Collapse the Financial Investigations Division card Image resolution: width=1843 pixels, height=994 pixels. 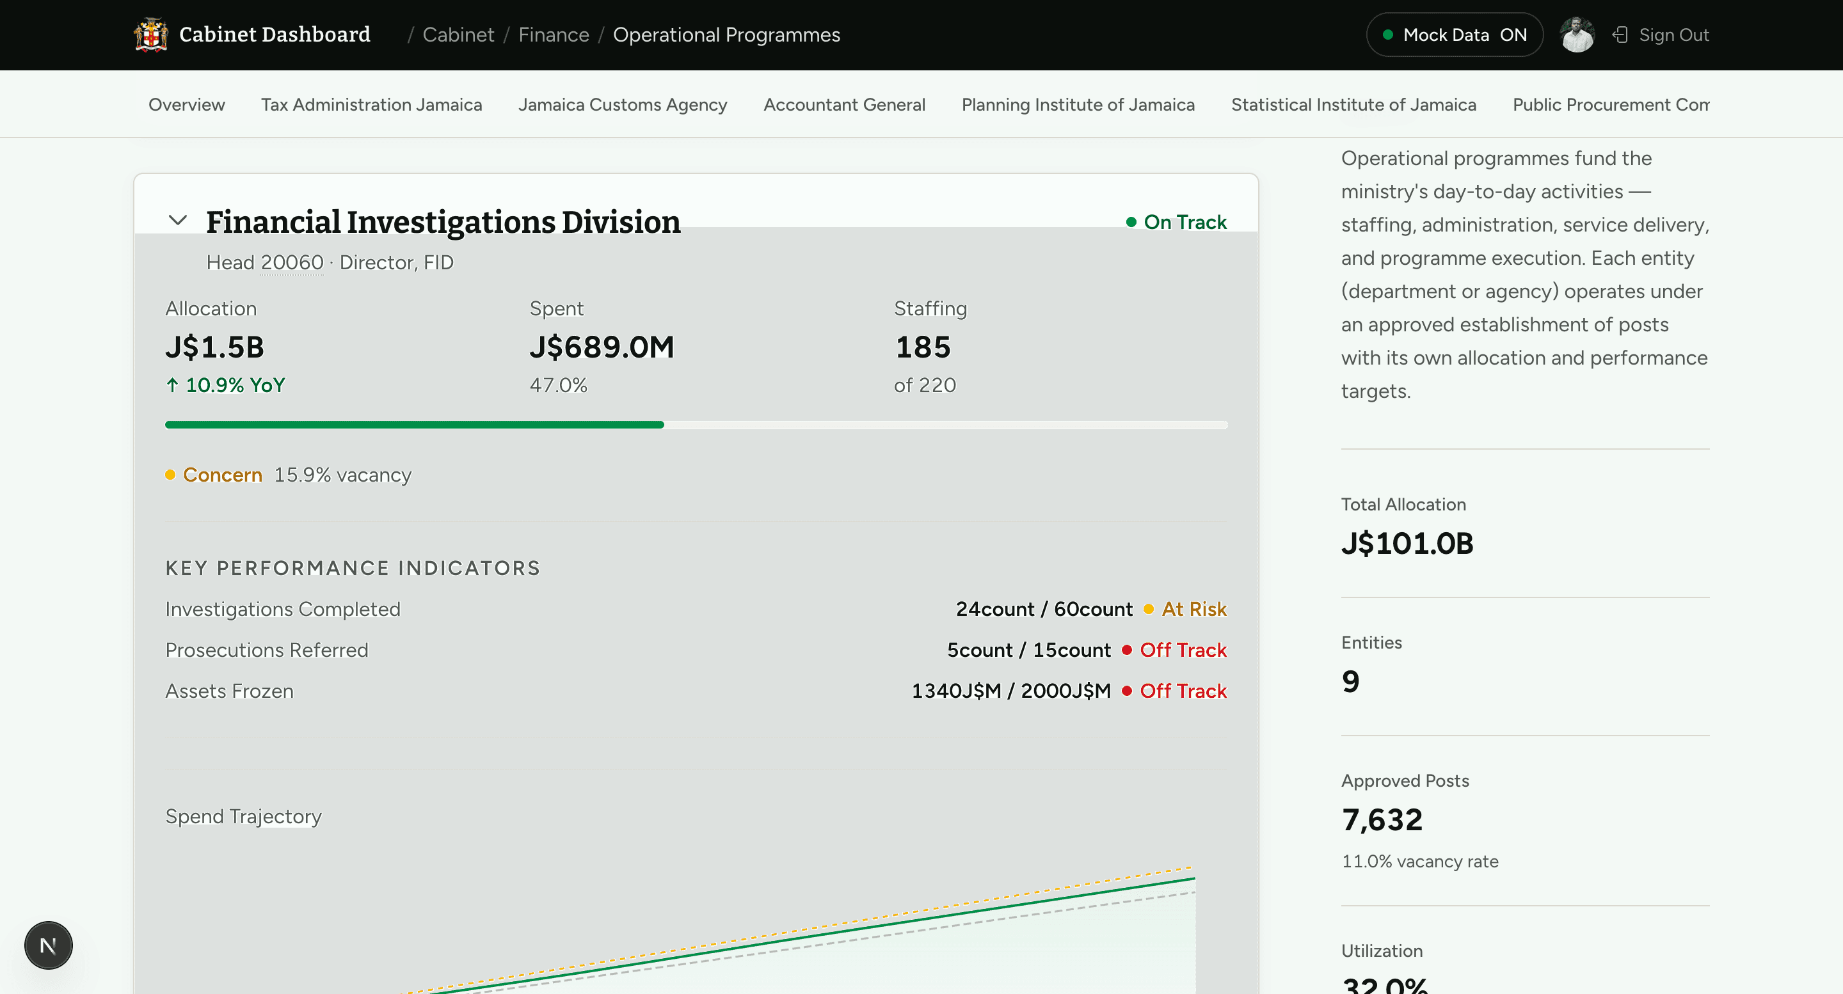tap(177, 220)
